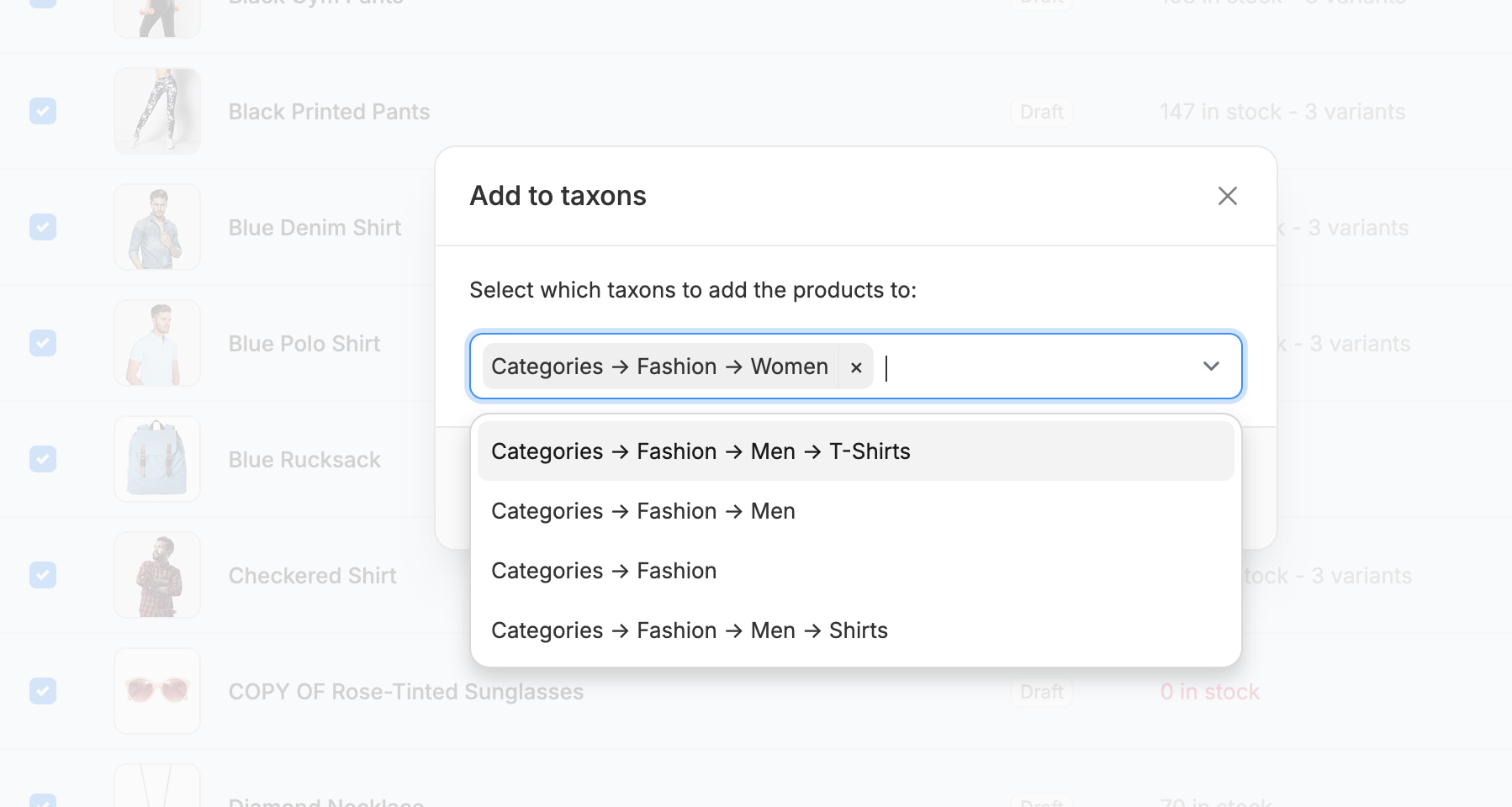Uncheck the Checkered Shirt checkbox
Image resolution: width=1512 pixels, height=807 pixels.
(43, 575)
